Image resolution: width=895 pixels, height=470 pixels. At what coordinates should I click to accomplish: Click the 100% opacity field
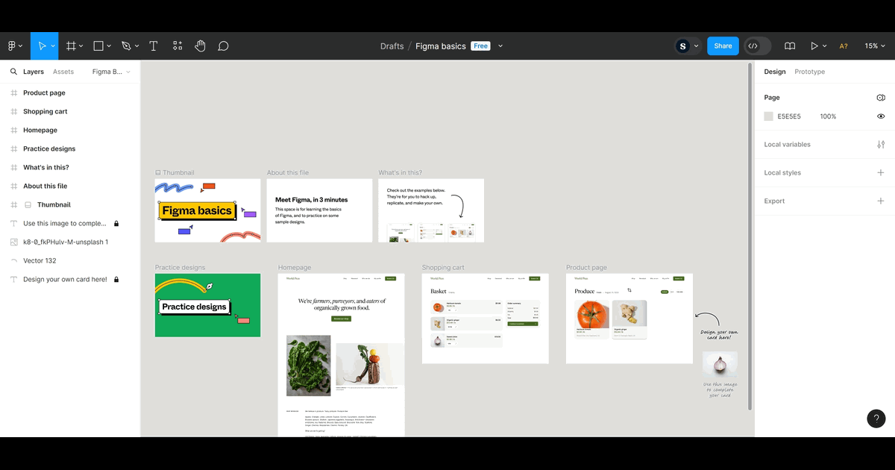click(828, 116)
